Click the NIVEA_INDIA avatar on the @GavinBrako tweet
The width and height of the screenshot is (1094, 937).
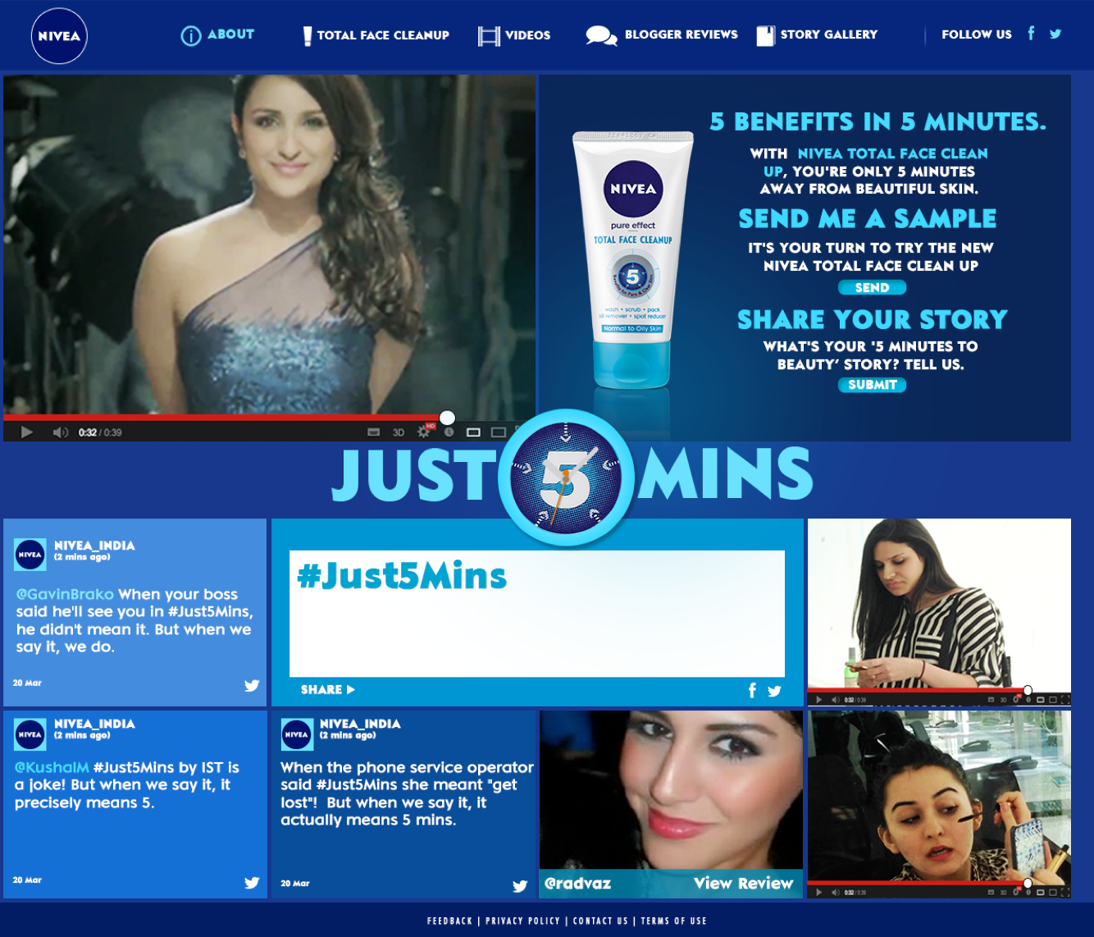coord(30,555)
